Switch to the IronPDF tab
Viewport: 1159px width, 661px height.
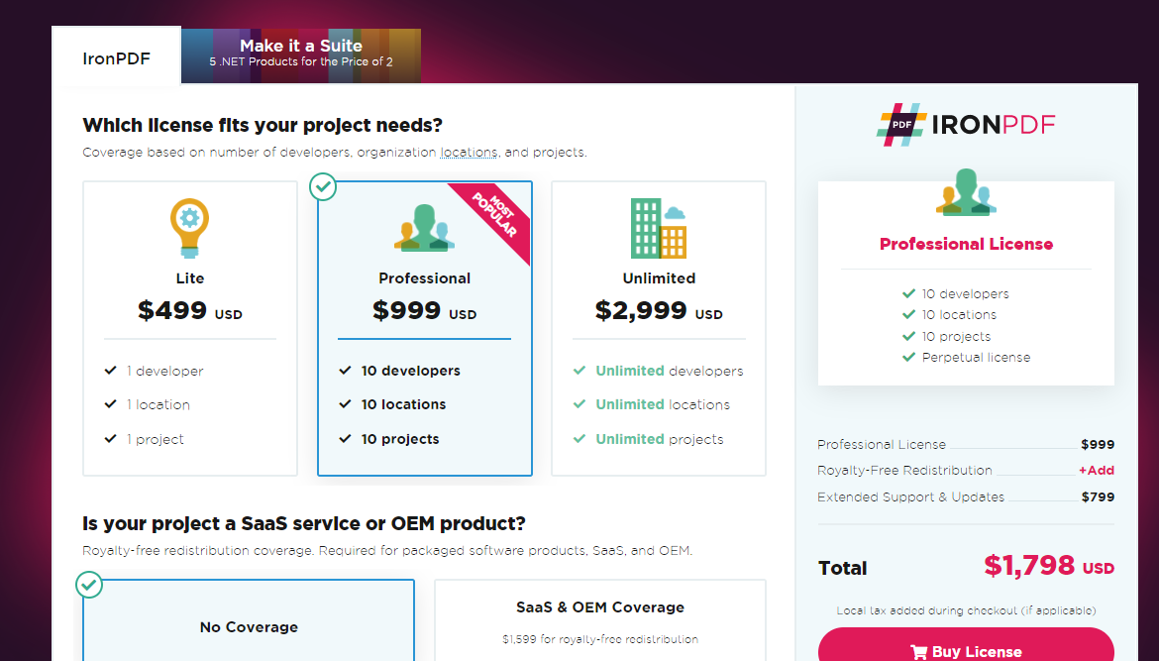(116, 58)
